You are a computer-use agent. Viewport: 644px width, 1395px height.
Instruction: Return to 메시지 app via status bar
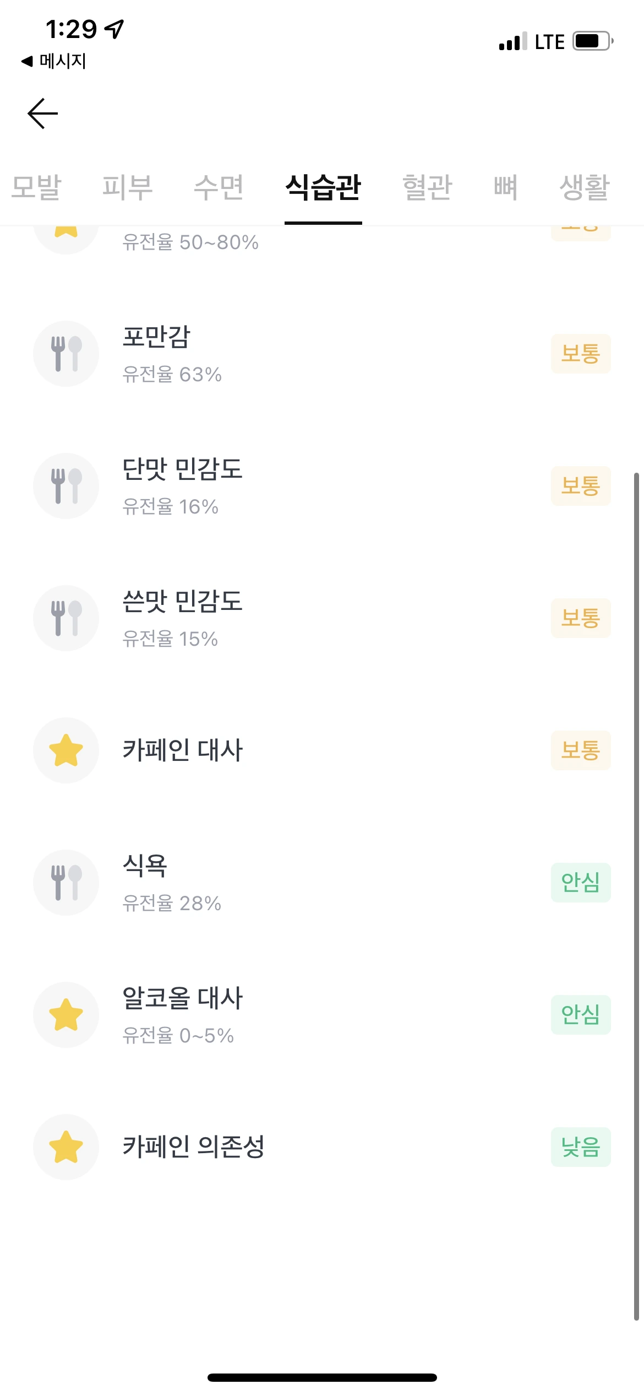(x=54, y=61)
